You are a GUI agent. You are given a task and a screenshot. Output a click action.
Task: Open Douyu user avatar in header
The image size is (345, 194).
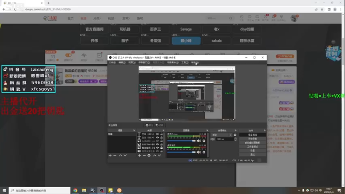coord(294,18)
